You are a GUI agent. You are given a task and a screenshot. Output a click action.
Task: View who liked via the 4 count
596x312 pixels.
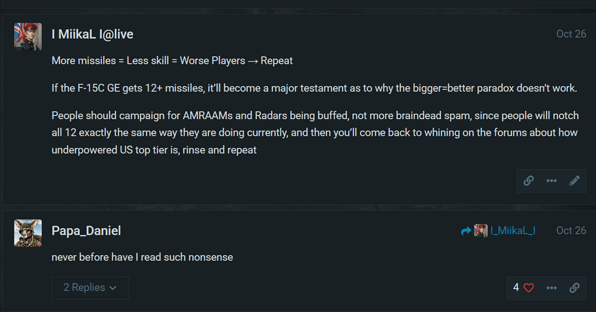click(516, 288)
